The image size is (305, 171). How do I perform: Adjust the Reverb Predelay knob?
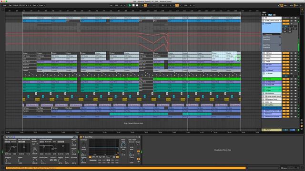pos(8,161)
